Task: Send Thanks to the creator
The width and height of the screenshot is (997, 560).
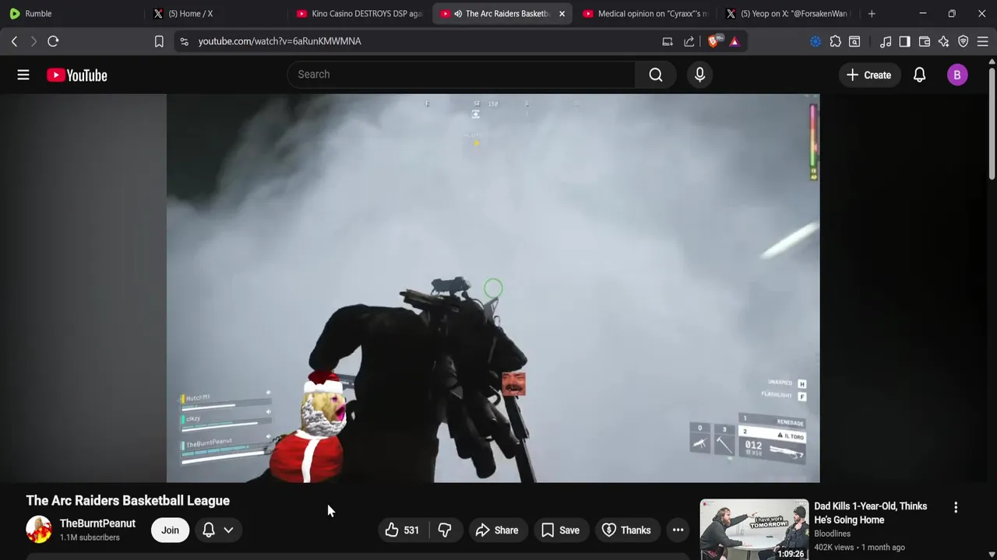Action: 628,530
